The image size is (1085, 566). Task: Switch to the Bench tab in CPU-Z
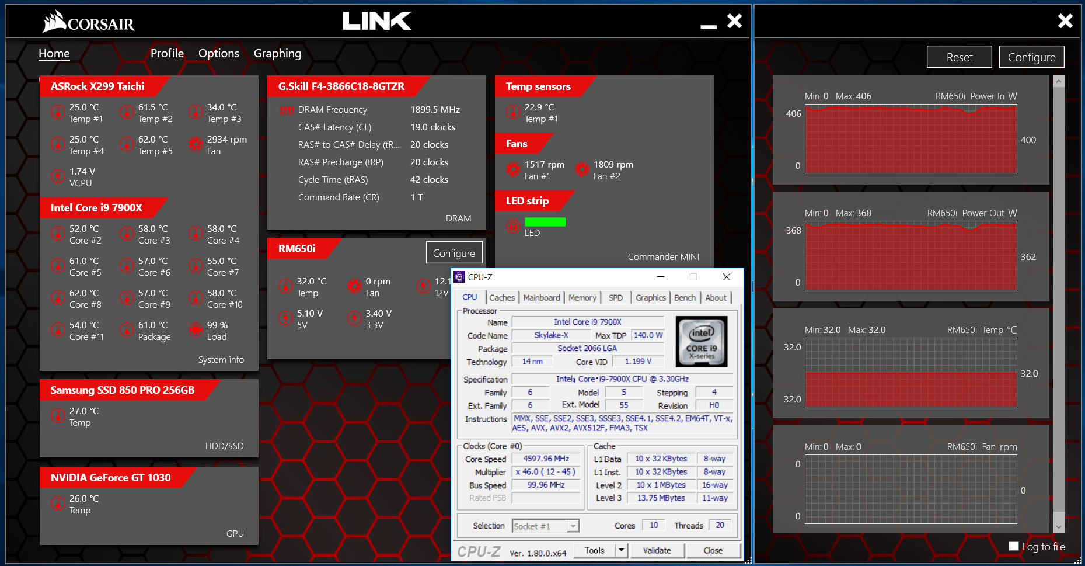coord(685,297)
